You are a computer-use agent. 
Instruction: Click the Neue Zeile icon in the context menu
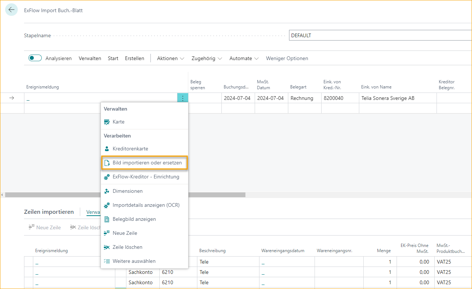coord(107,233)
